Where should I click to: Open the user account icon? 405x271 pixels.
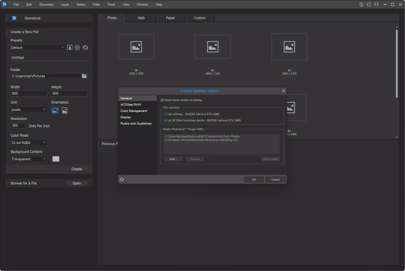tap(376, 5)
